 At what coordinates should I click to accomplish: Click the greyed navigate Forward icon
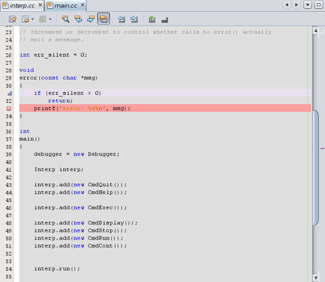(43, 19)
